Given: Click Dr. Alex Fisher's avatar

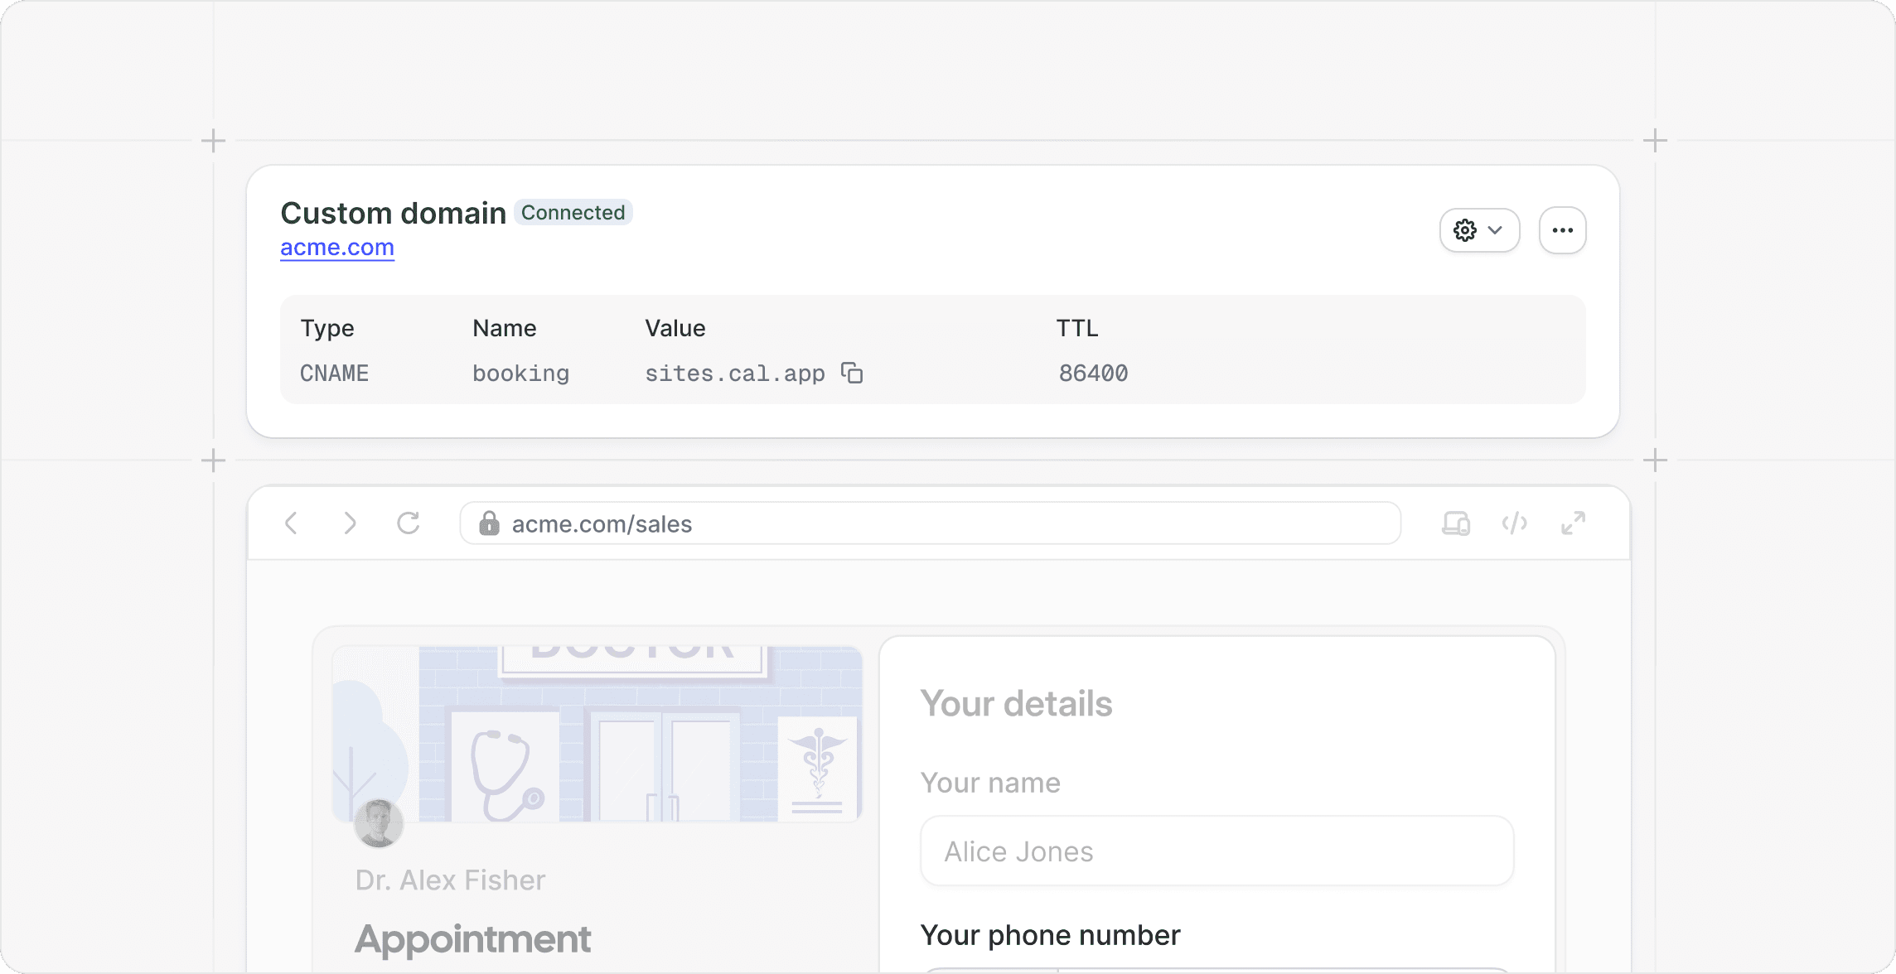Looking at the screenshot, I should pyautogui.click(x=379, y=823).
